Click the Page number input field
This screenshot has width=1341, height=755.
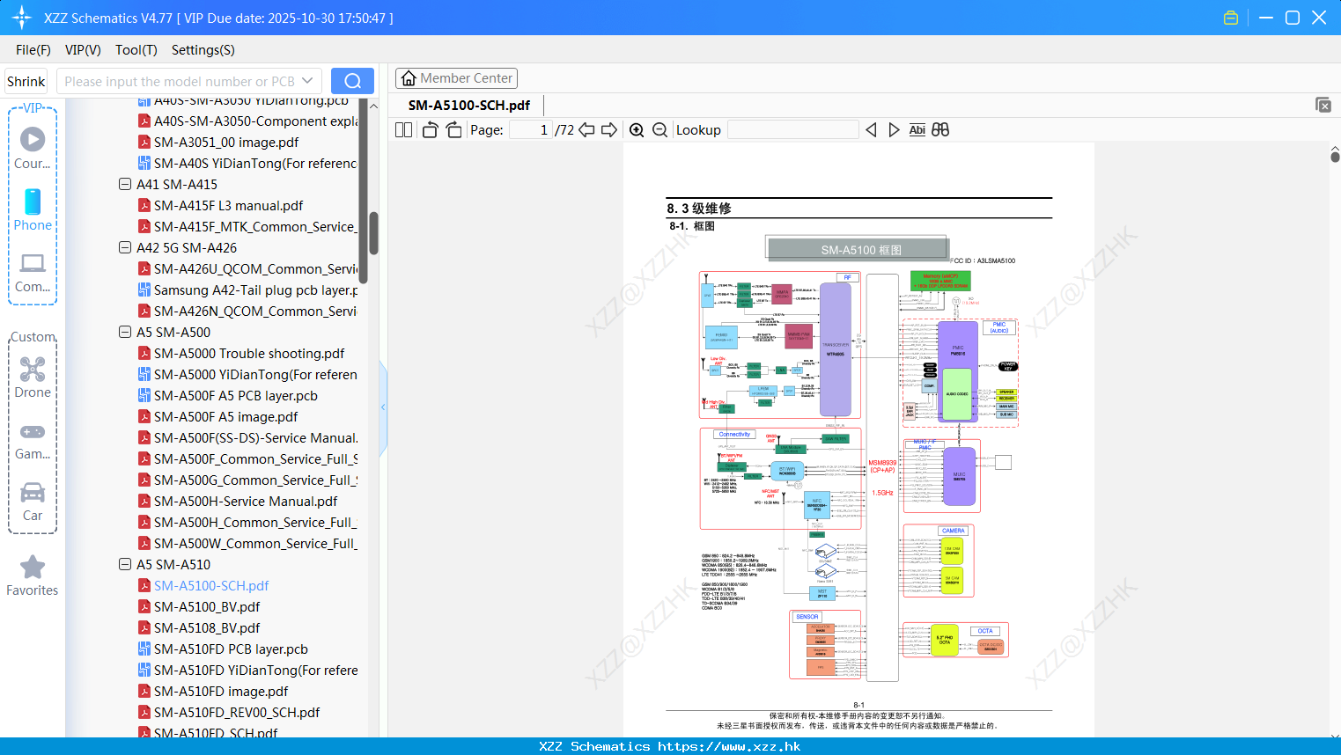pos(530,129)
